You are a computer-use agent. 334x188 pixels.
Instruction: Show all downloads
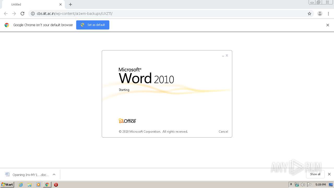(315, 174)
